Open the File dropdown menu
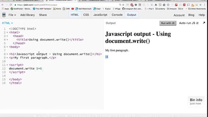This screenshot has width=208, height=117. coord(12,15)
